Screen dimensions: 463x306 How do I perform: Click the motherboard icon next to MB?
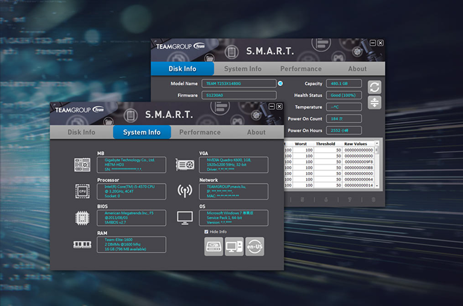(x=83, y=165)
